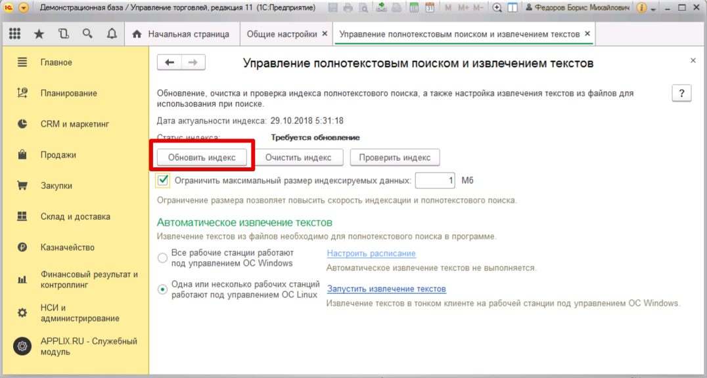Viewport: 707px width, 378px height.
Task: Click the greyed-out link icon beside Get link
Action: point(396,8)
